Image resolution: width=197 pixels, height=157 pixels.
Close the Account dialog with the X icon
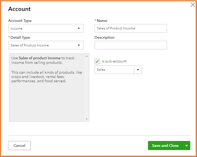193,5
